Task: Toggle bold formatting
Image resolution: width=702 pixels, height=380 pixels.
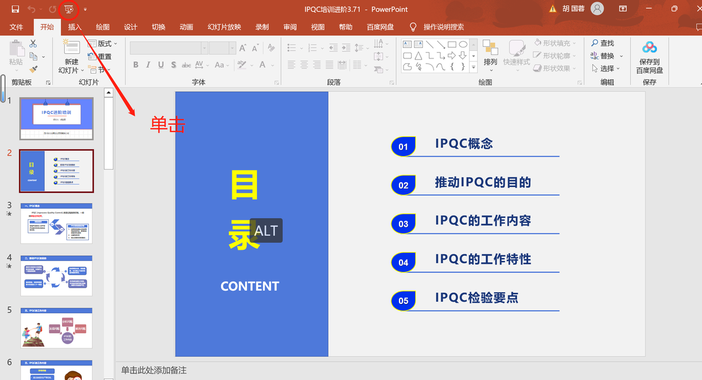Action: point(136,65)
